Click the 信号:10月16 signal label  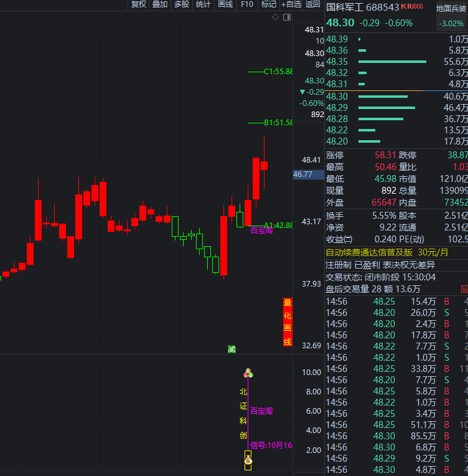pos(271,445)
